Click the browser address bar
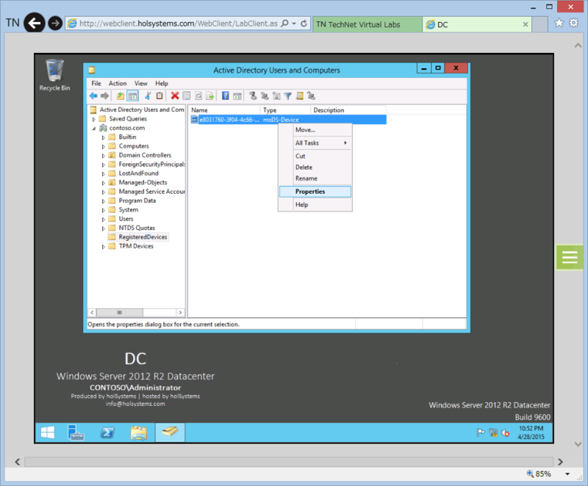 click(x=179, y=23)
